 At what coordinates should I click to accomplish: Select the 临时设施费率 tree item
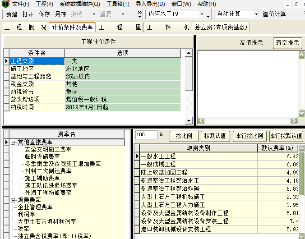pyautogui.click(x=42, y=156)
